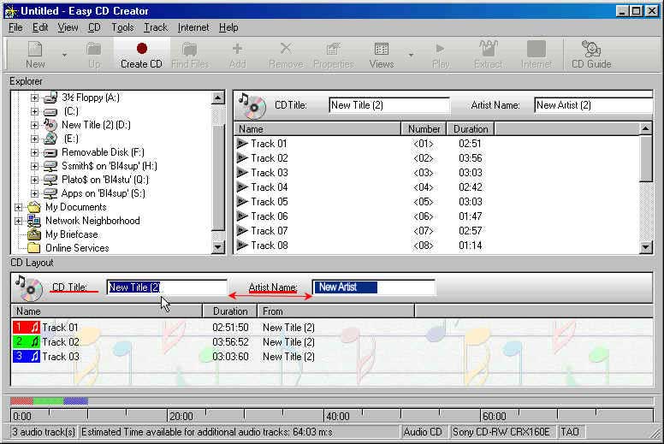Image resolution: width=664 pixels, height=444 pixels.
Task: Click the upper CDTitle field containing New Title (2)
Action: tap(389, 105)
